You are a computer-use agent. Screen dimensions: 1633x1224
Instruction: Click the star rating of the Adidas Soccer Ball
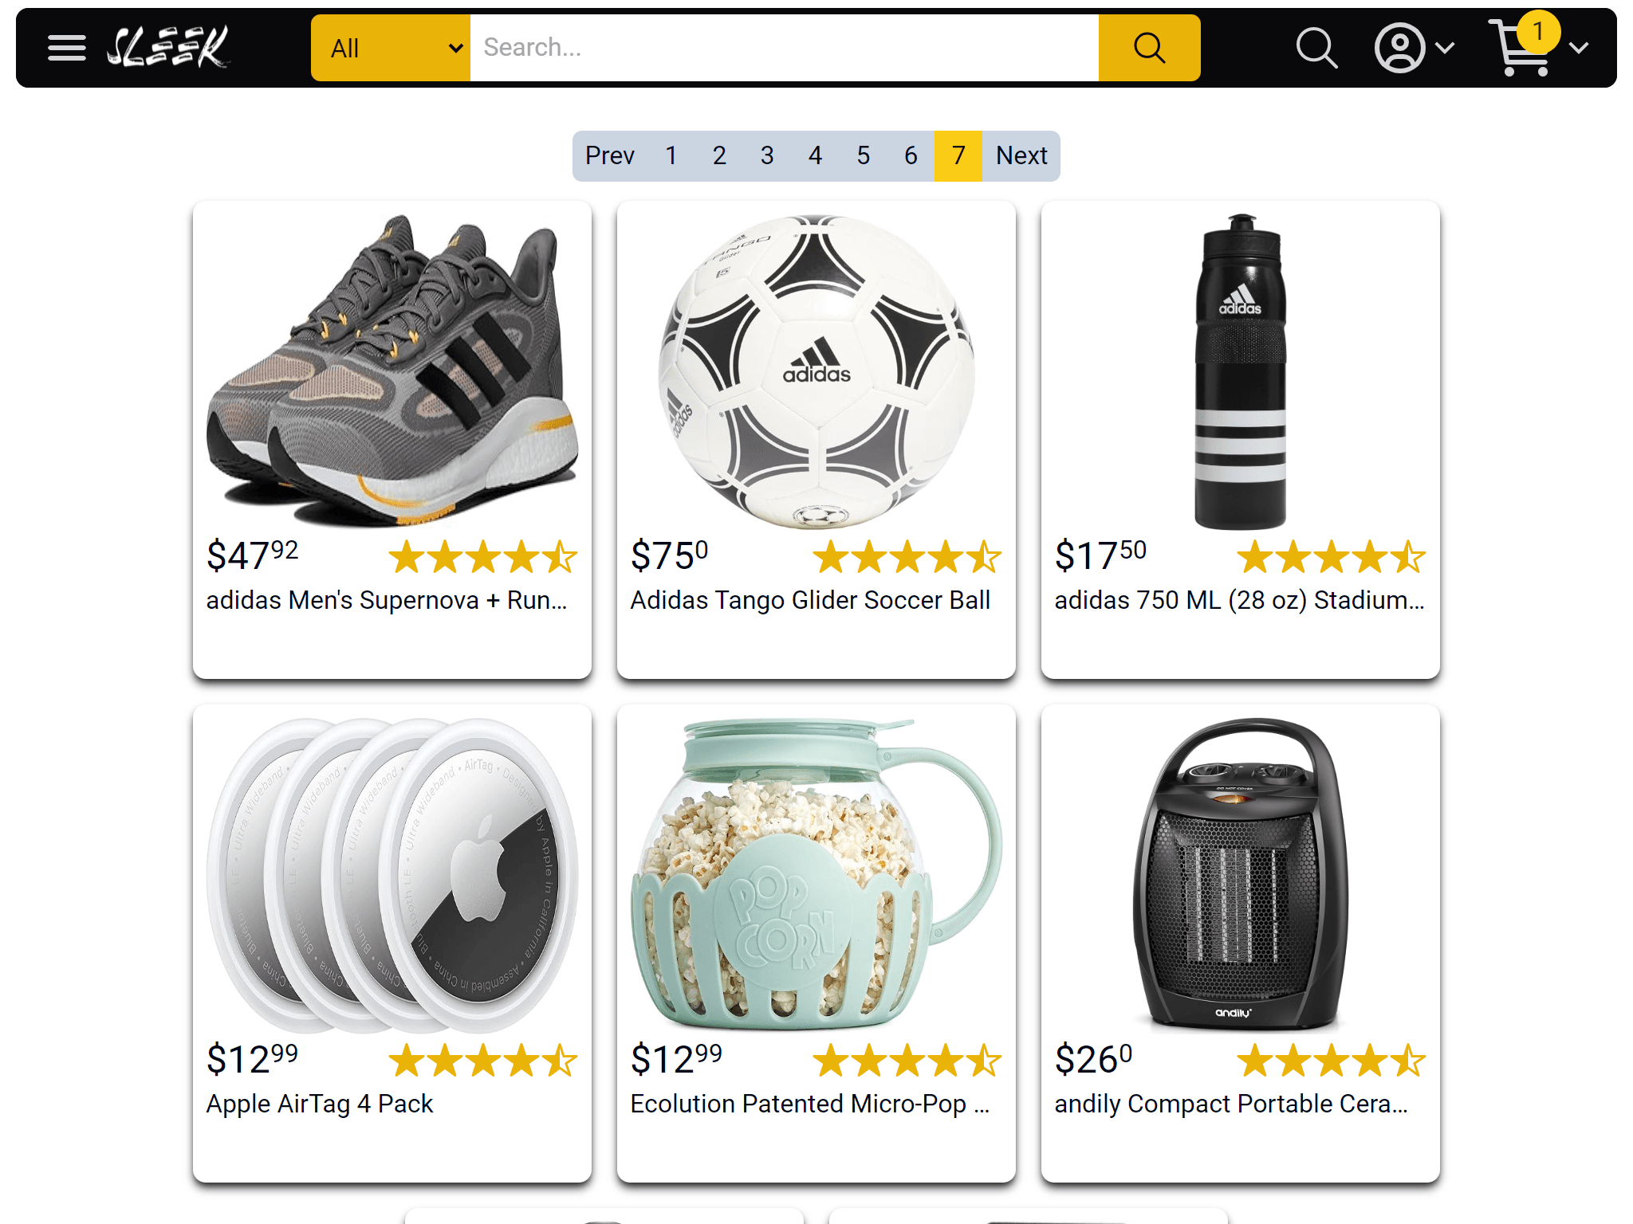pos(907,557)
